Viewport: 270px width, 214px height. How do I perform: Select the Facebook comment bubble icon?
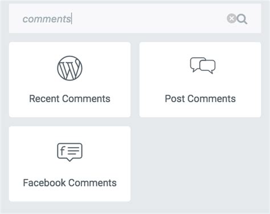(x=69, y=152)
